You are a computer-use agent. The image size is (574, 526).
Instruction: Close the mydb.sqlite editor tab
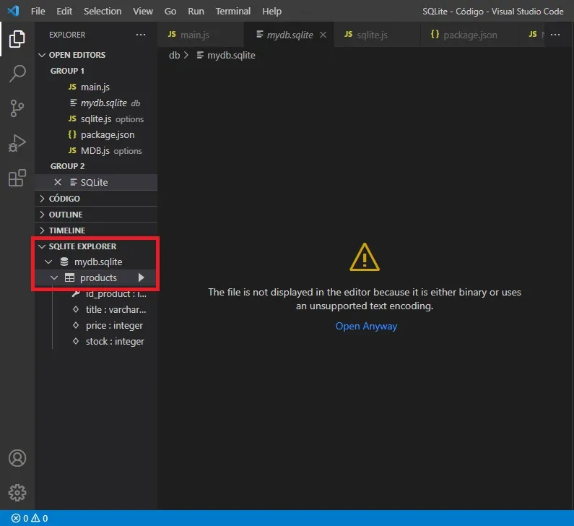pos(323,35)
